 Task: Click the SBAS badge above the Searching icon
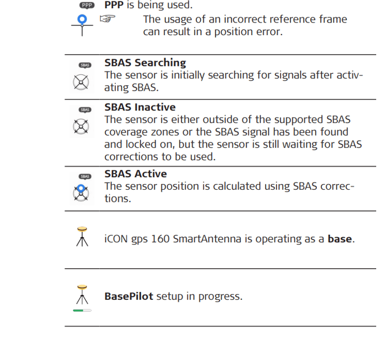85,65
